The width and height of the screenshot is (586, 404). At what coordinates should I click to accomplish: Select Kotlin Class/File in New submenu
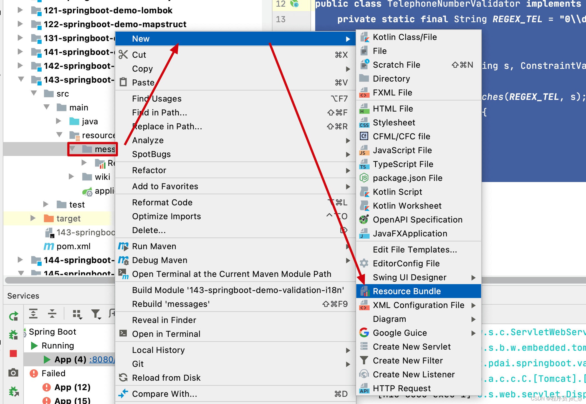click(x=405, y=37)
